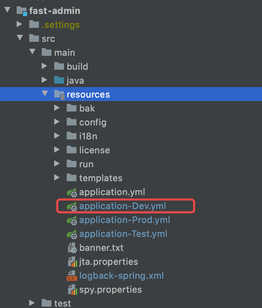This screenshot has height=308, width=262.
Task: Click the properties icon next to spy.properties
Action: [x=72, y=290]
